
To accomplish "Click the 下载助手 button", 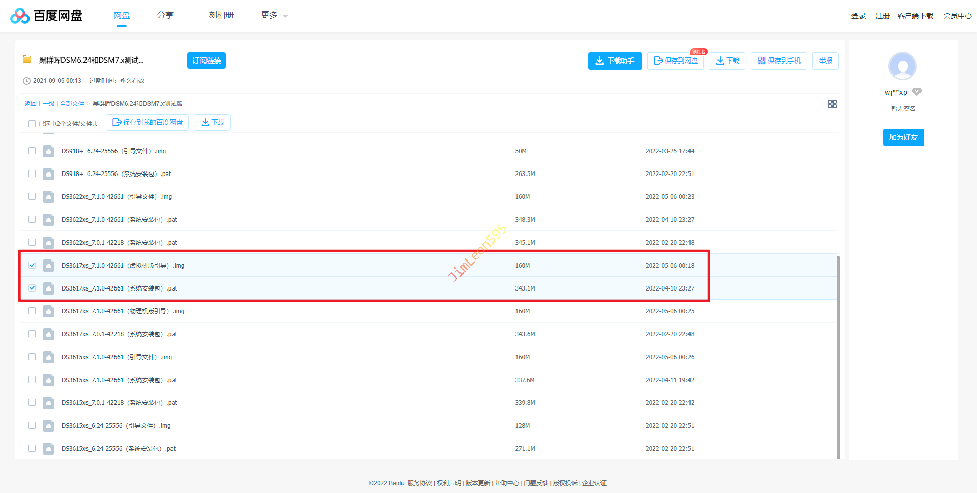I will click(615, 61).
